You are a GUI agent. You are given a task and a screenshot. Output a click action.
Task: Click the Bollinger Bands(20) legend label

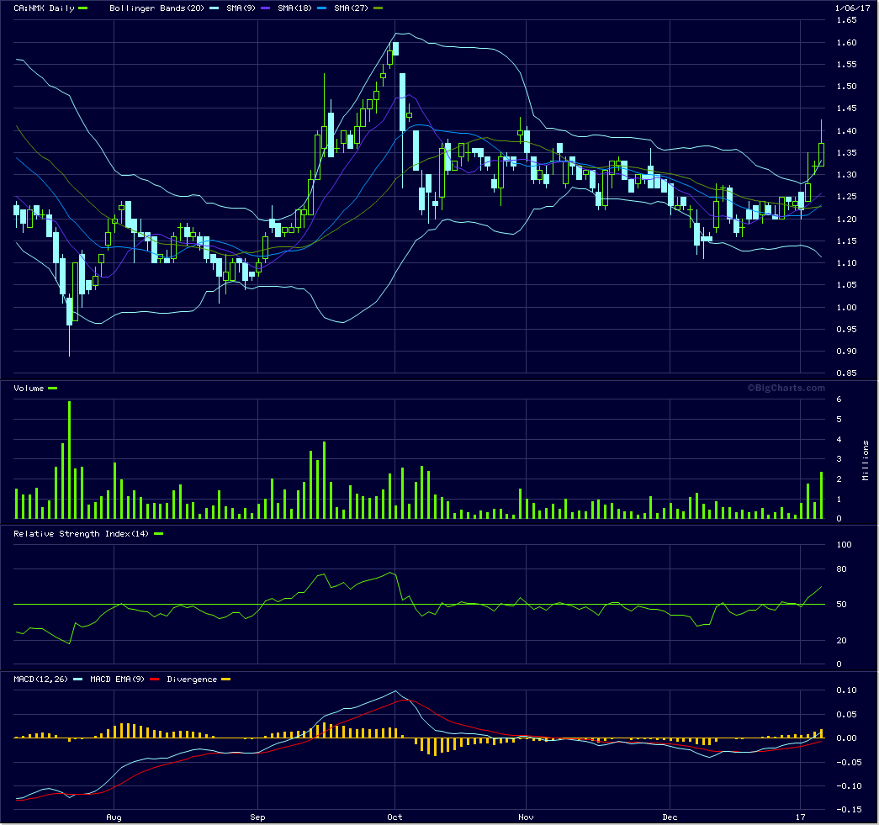click(x=157, y=8)
